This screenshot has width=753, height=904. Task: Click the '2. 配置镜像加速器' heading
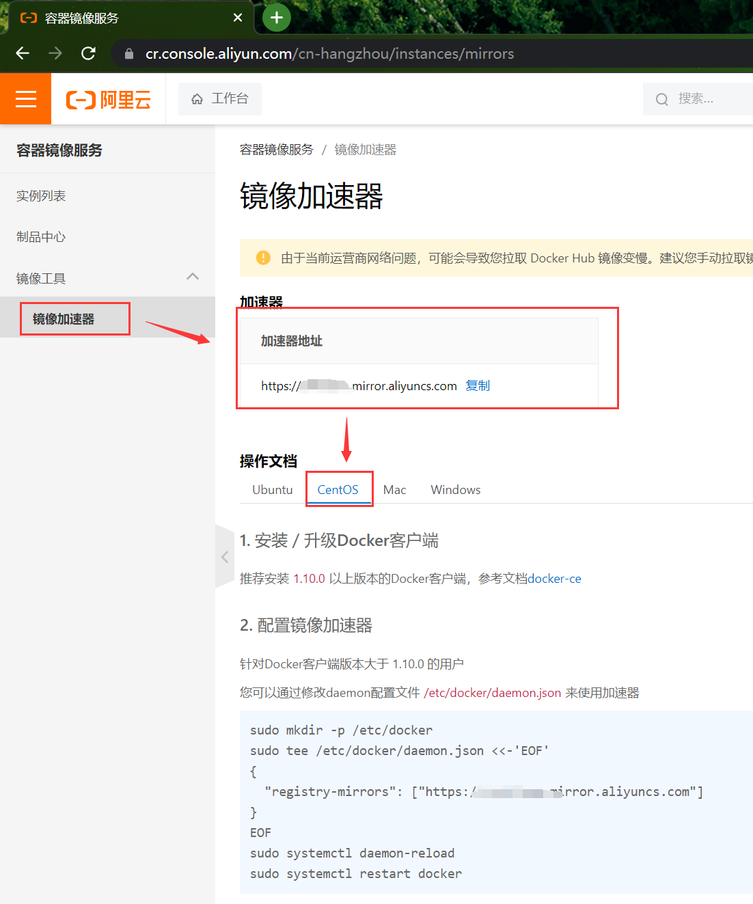306,625
